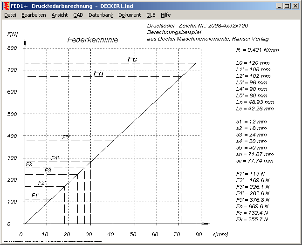
Task: Open the Bearbeiten menu
Action: coord(34,15)
